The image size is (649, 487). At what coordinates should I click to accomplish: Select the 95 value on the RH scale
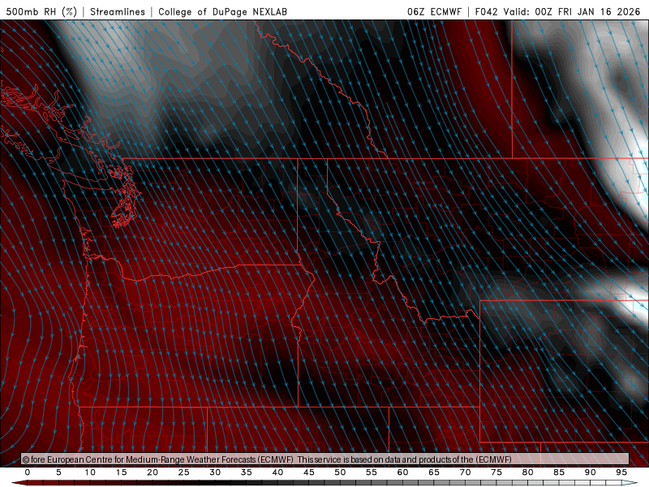click(621, 472)
